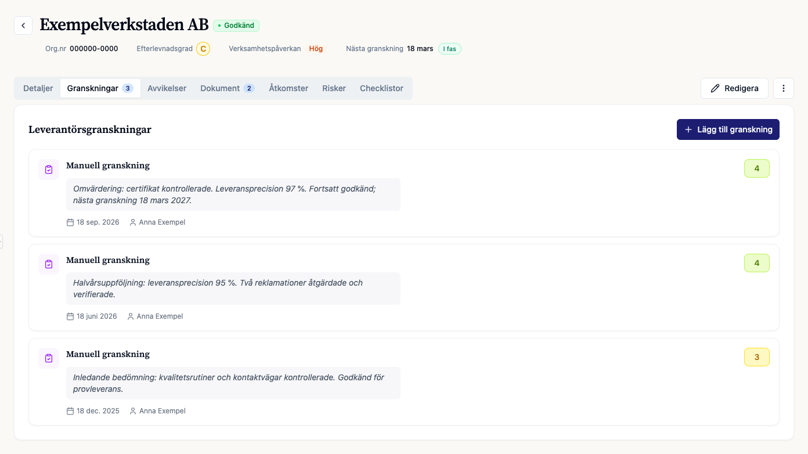The height and width of the screenshot is (454, 808).
Task: Click the date 18 dec. 2025
Action: point(98,411)
